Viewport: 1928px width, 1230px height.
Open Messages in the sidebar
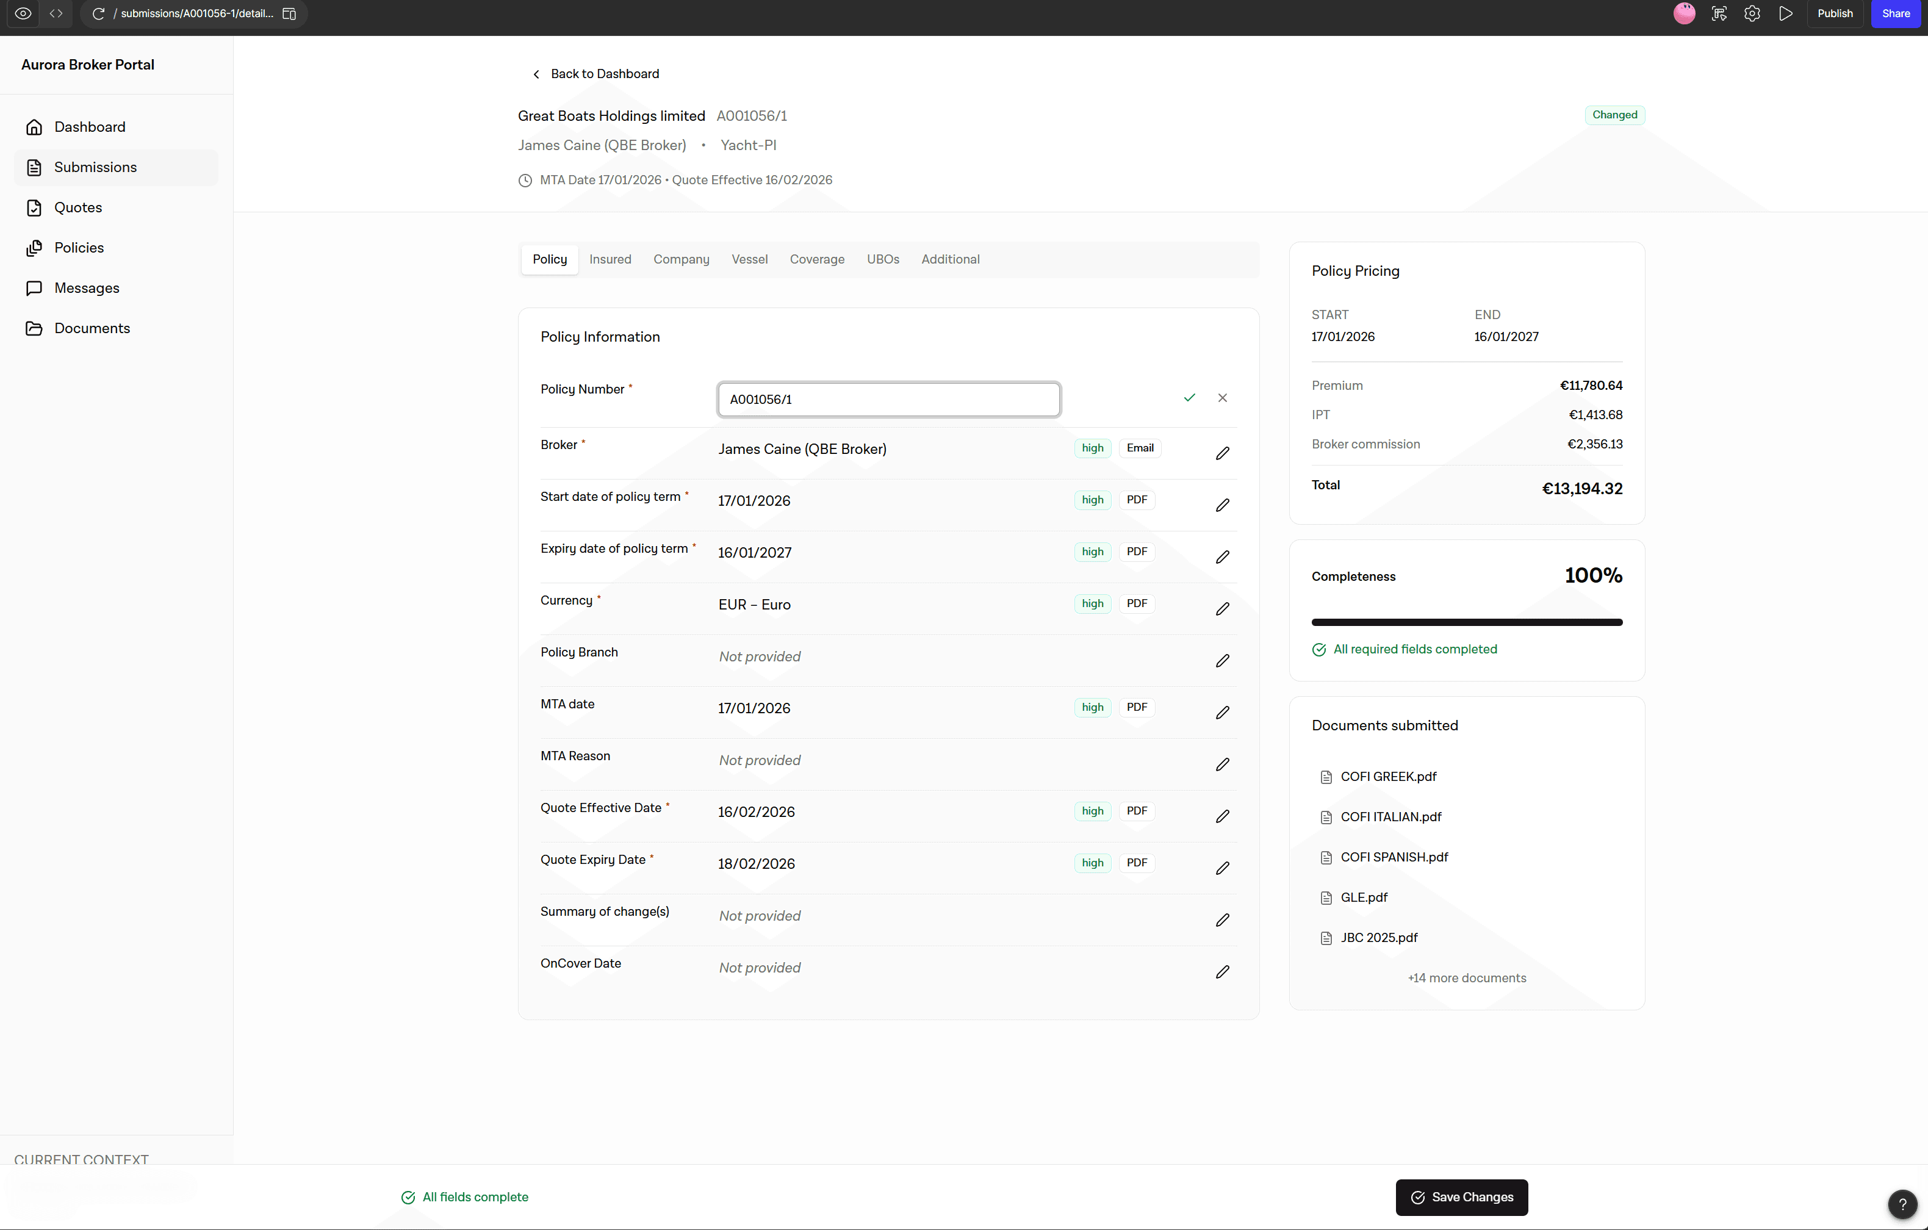click(x=87, y=288)
